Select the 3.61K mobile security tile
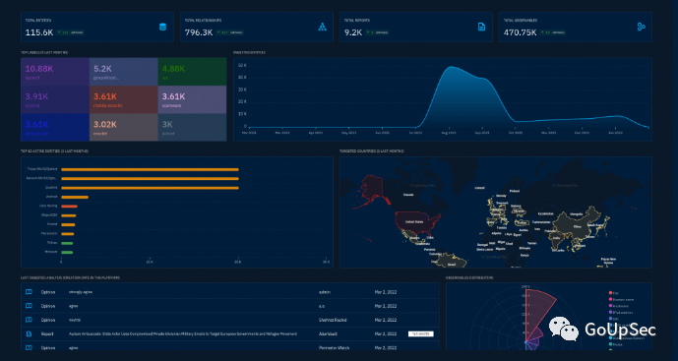The image size is (678, 361). [124, 99]
